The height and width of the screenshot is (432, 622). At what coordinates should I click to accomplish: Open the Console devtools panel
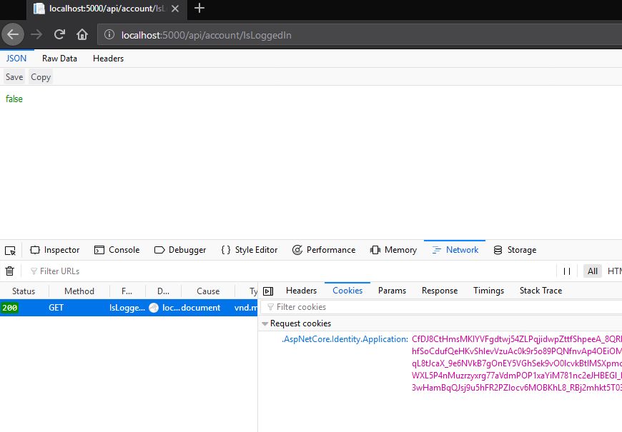pyautogui.click(x=117, y=250)
